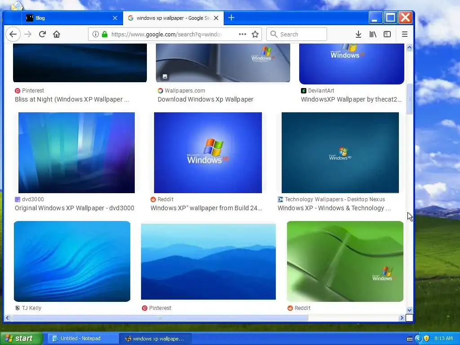
Task: Reload the current page
Action: 42,34
